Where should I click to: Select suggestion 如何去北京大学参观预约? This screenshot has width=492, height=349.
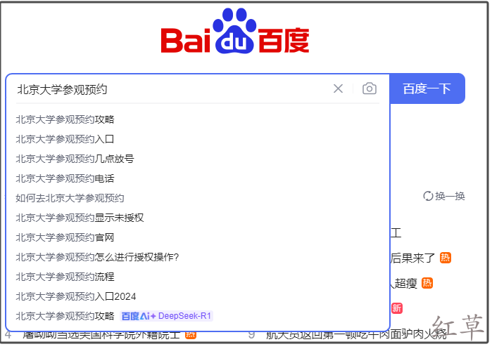point(70,198)
